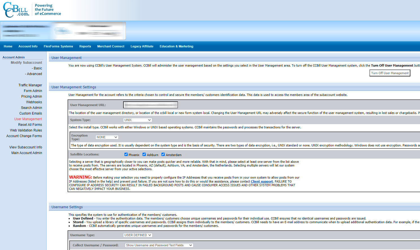Open Modify Subaccount in the sidebar
The image size is (420, 250).
click(26, 63)
